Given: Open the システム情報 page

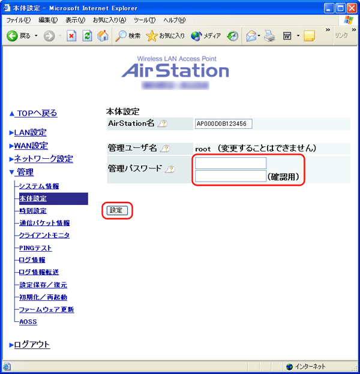Looking at the screenshot, I should (39, 186).
